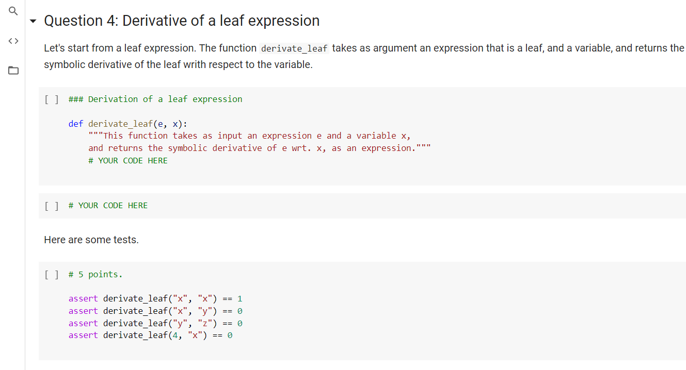The image size is (686, 370).
Task: Click the first assert line with "x", "x"
Action: [x=155, y=299]
